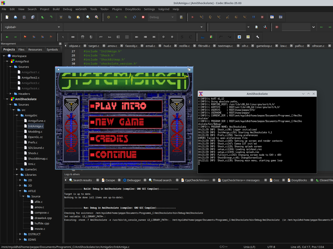
Task: Focus the AmiShockolate terminal window title
Action: tap(257, 94)
